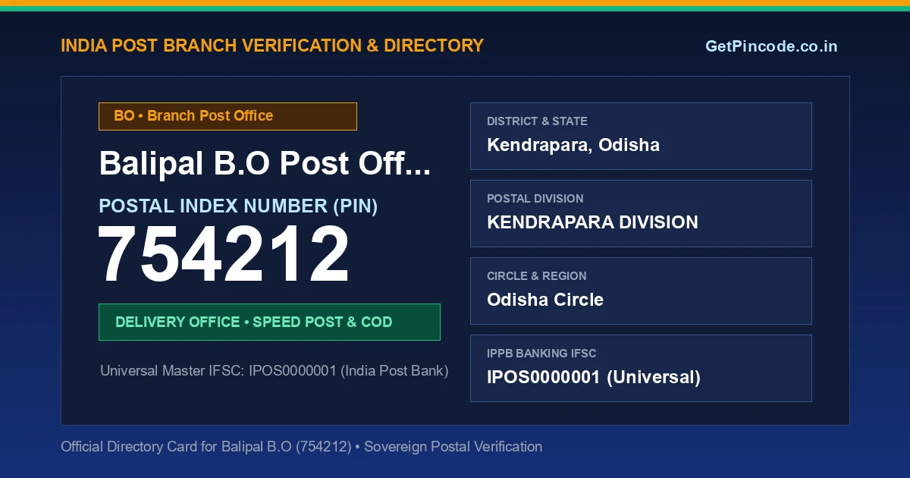The height and width of the screenshot is (478, 910).
Task: Open the Postal Division card
Action: [x=641, y=213]
